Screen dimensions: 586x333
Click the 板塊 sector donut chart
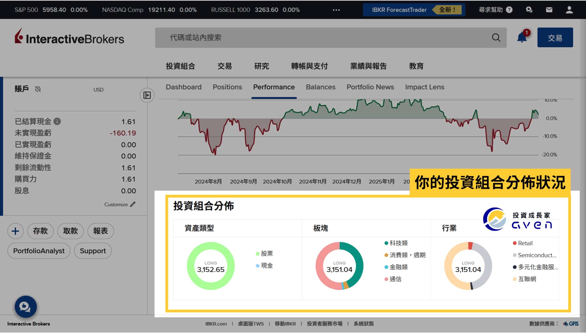coord(339,266)
